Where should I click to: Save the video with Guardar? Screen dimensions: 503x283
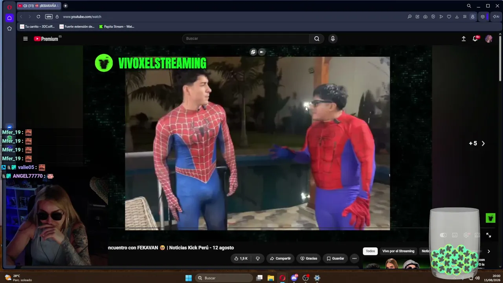(x=335, y=258)
